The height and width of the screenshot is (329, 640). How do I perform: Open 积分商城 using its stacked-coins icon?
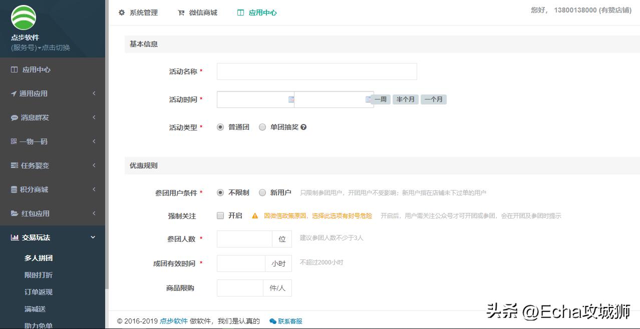pyautogui.click(x=14, y=189)
